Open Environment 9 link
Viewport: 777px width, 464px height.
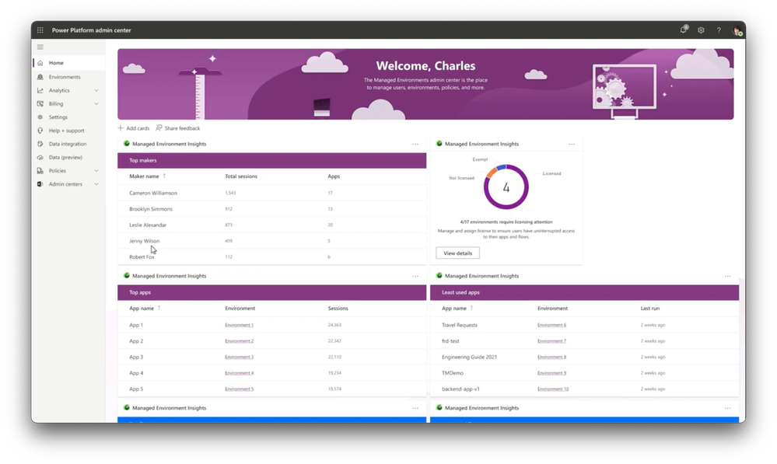tap(551, 373)
